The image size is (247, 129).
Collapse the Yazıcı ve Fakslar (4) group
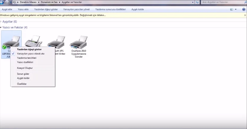(x=1, y=27)
